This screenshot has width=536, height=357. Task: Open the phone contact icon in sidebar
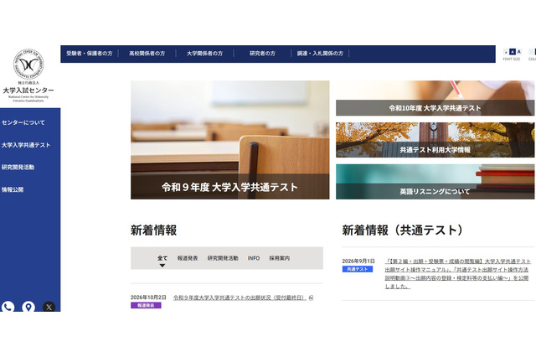[x=8, y=307]
